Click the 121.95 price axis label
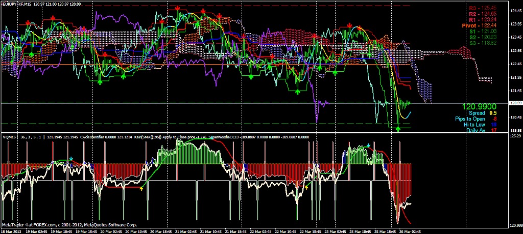Viewport: 523px width, 234px height. pyautogui.click(x=516, y=77)
